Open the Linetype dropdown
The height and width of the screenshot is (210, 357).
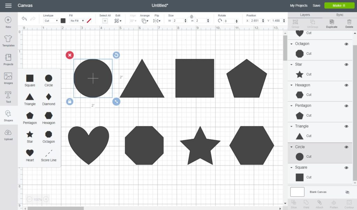pyautogui.click(x=51, y=20)
